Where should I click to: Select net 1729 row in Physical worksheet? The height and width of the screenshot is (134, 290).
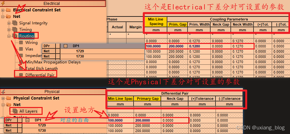point(56,125)
